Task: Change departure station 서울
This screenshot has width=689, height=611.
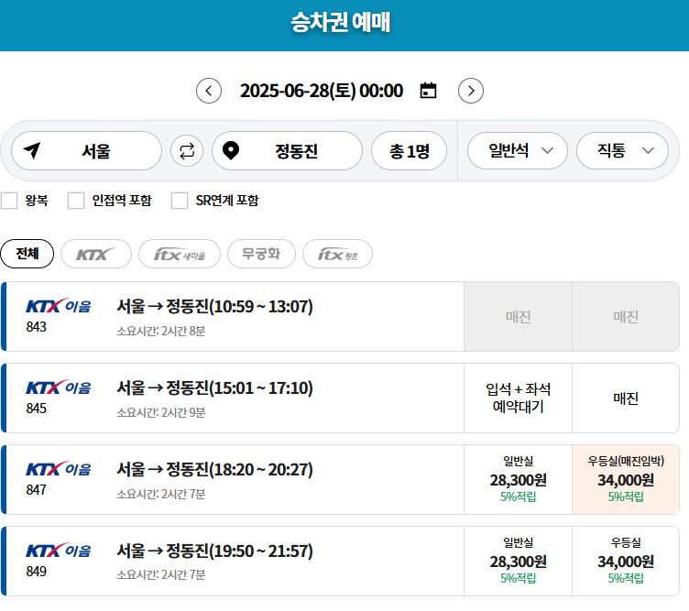Action: (86, 150)
